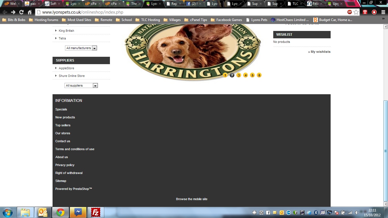Image resolution: width=388 pixels, height=218 pixels.
Task: Click the cloud icon in system tray
Action: [x=261, y=212]
